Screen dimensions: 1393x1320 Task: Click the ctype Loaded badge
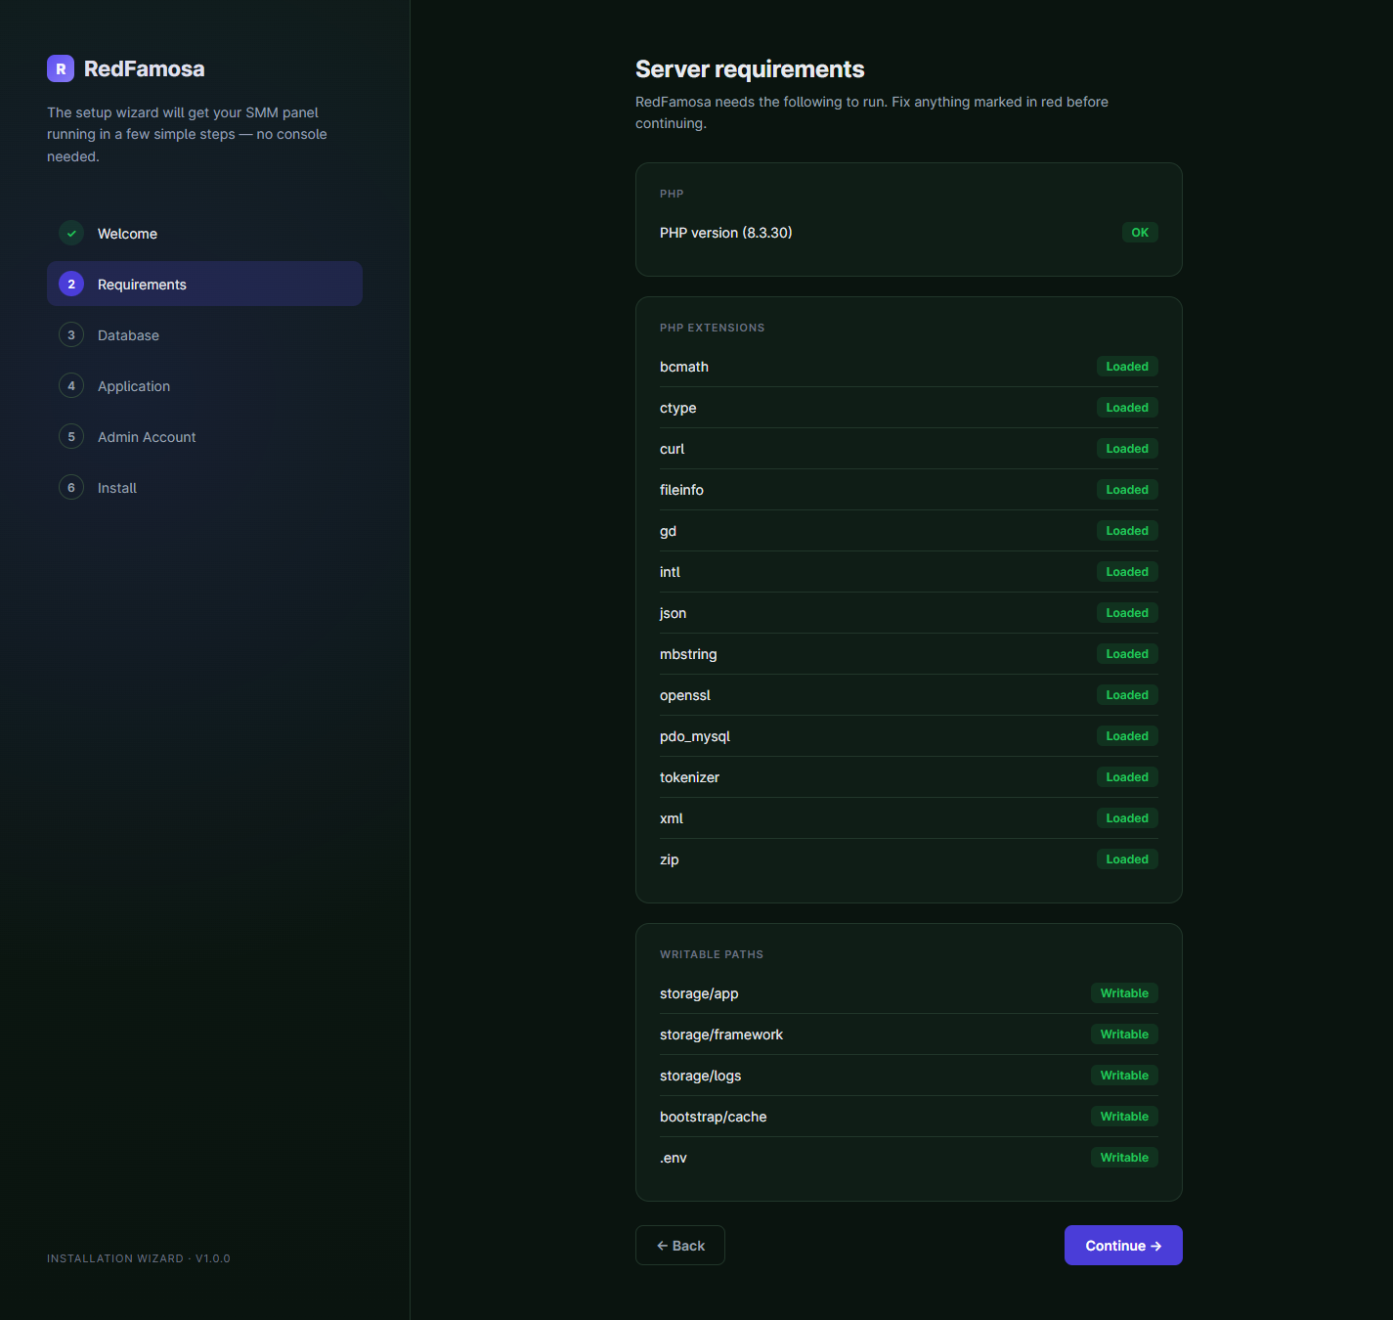coord(1127,408)
